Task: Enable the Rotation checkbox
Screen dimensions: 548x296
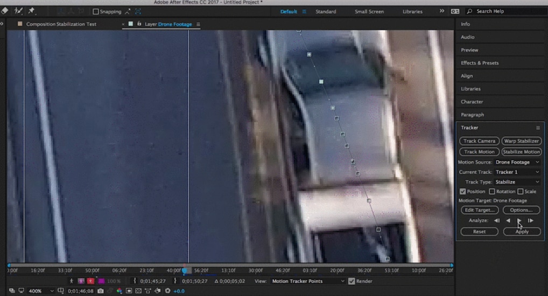Action: (x=492, y=192)
